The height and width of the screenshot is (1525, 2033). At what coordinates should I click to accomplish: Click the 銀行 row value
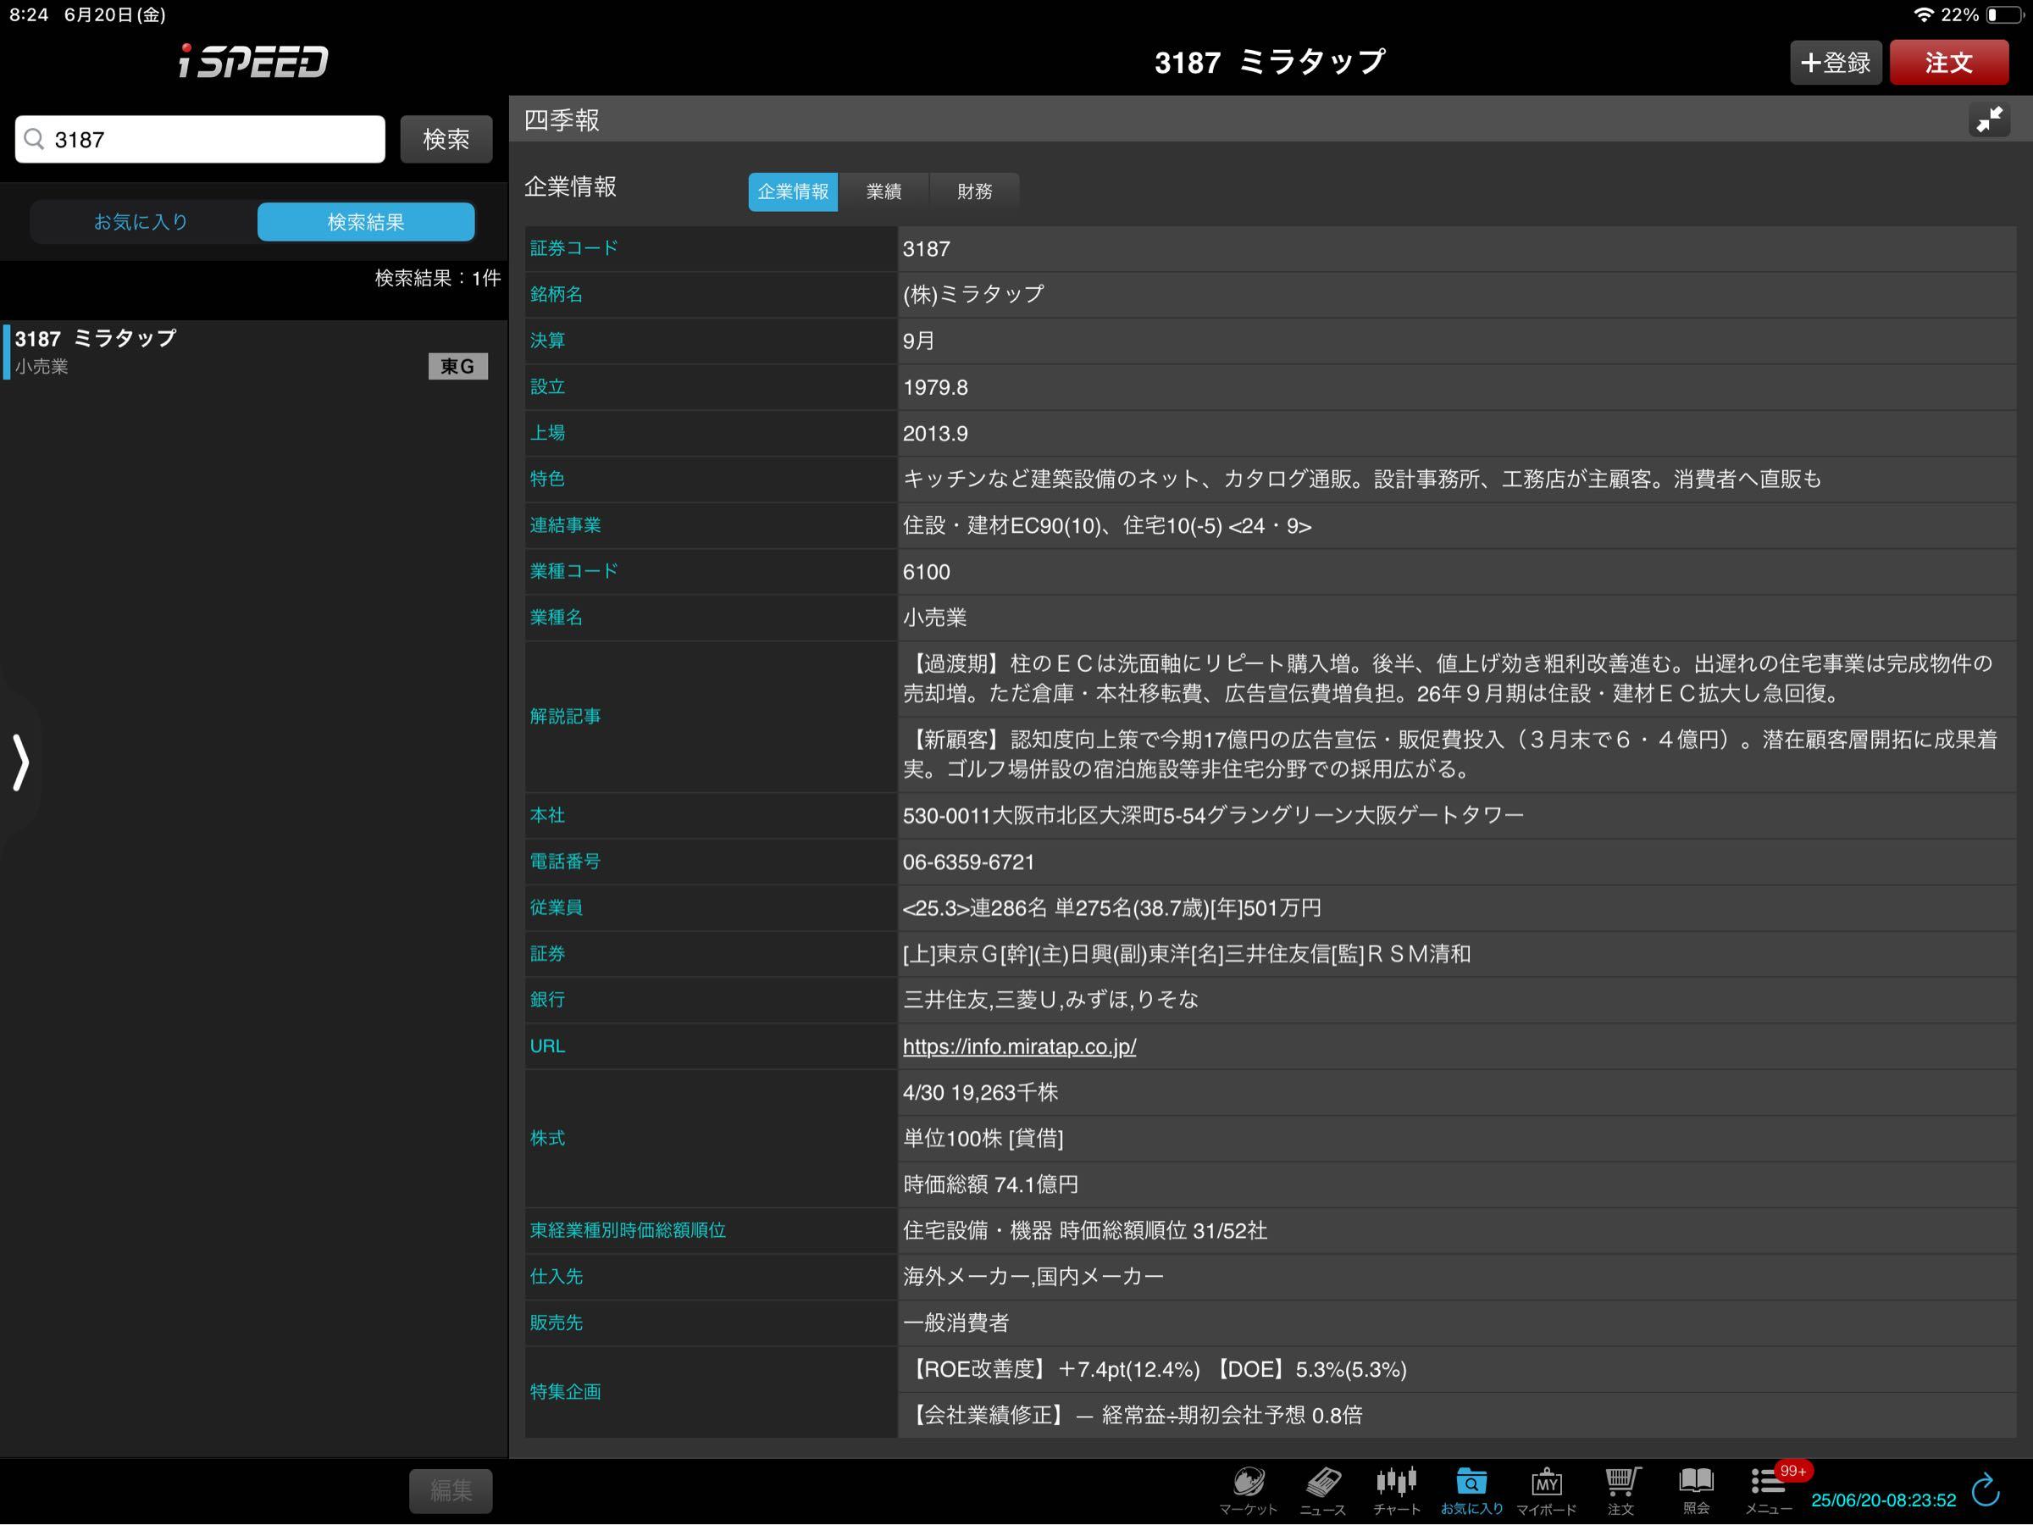point(1050,999)
